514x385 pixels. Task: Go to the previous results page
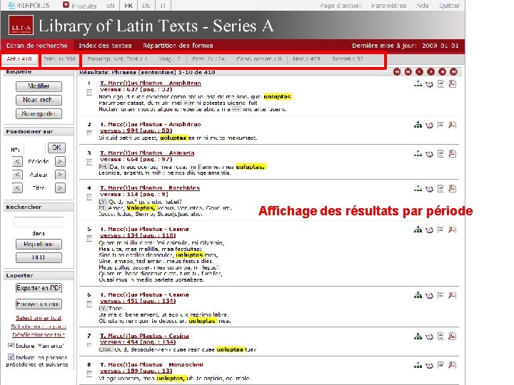point(419,72)
